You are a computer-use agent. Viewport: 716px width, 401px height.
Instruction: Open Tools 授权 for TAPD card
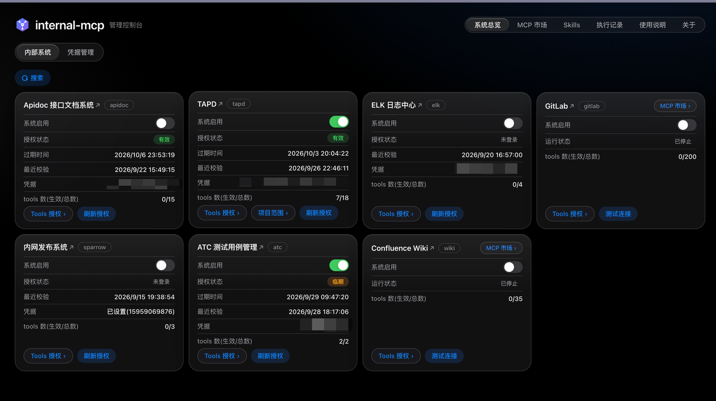[222, 213]
